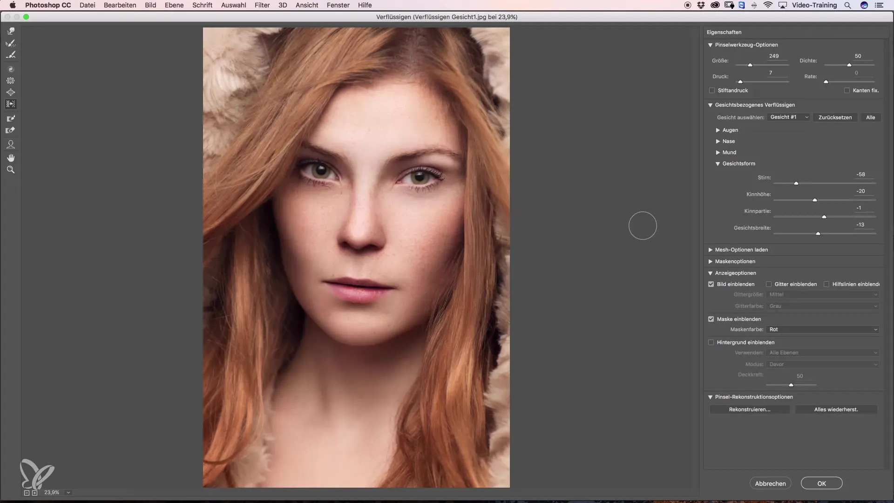The height and width of the screenshot is (503, 894).
Task: Uncheck Bild einblenden
Action: pyautogui.click(x=711, y=284)
